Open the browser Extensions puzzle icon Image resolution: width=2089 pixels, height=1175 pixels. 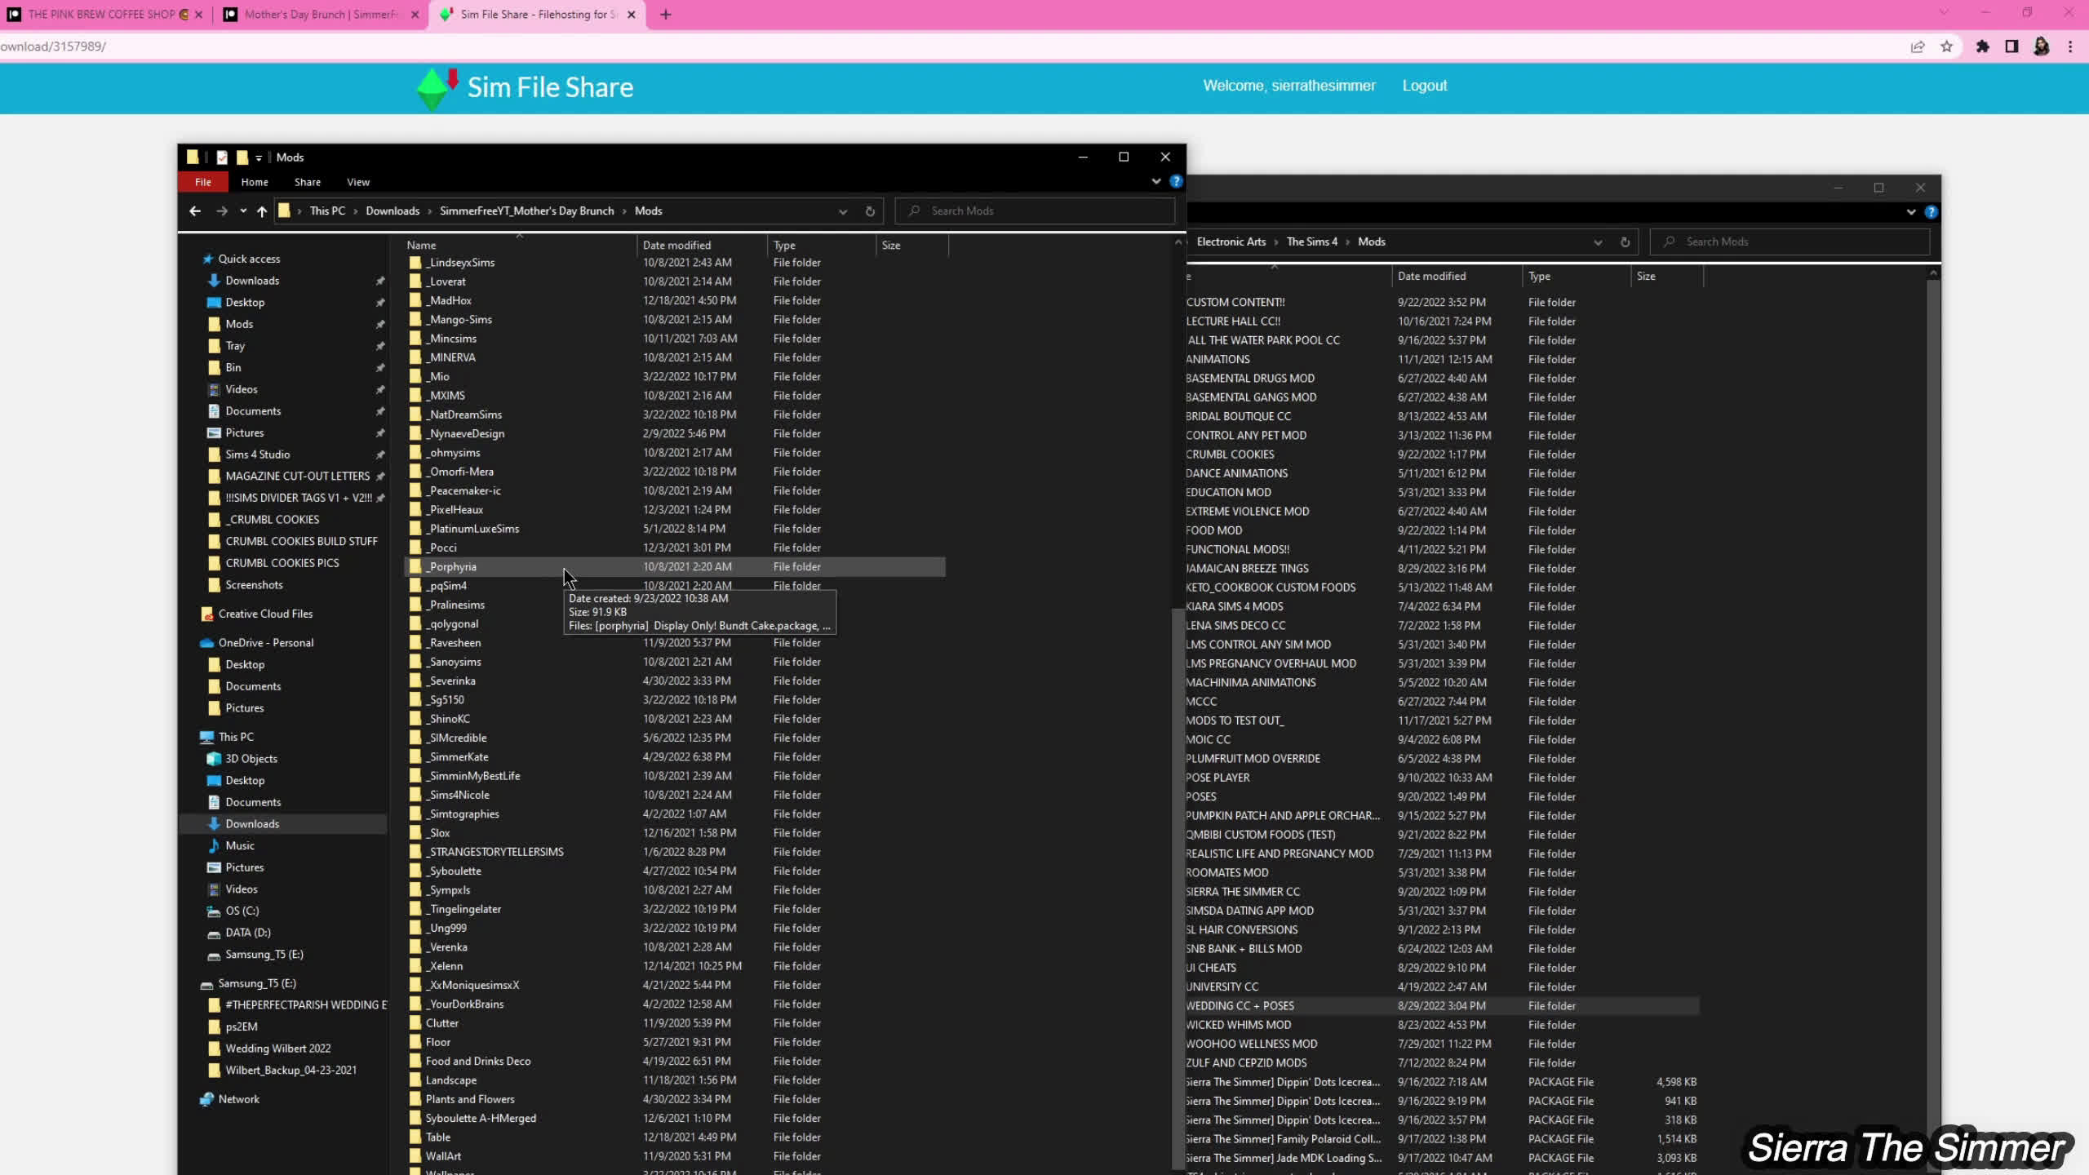[x=1983, y=47]
